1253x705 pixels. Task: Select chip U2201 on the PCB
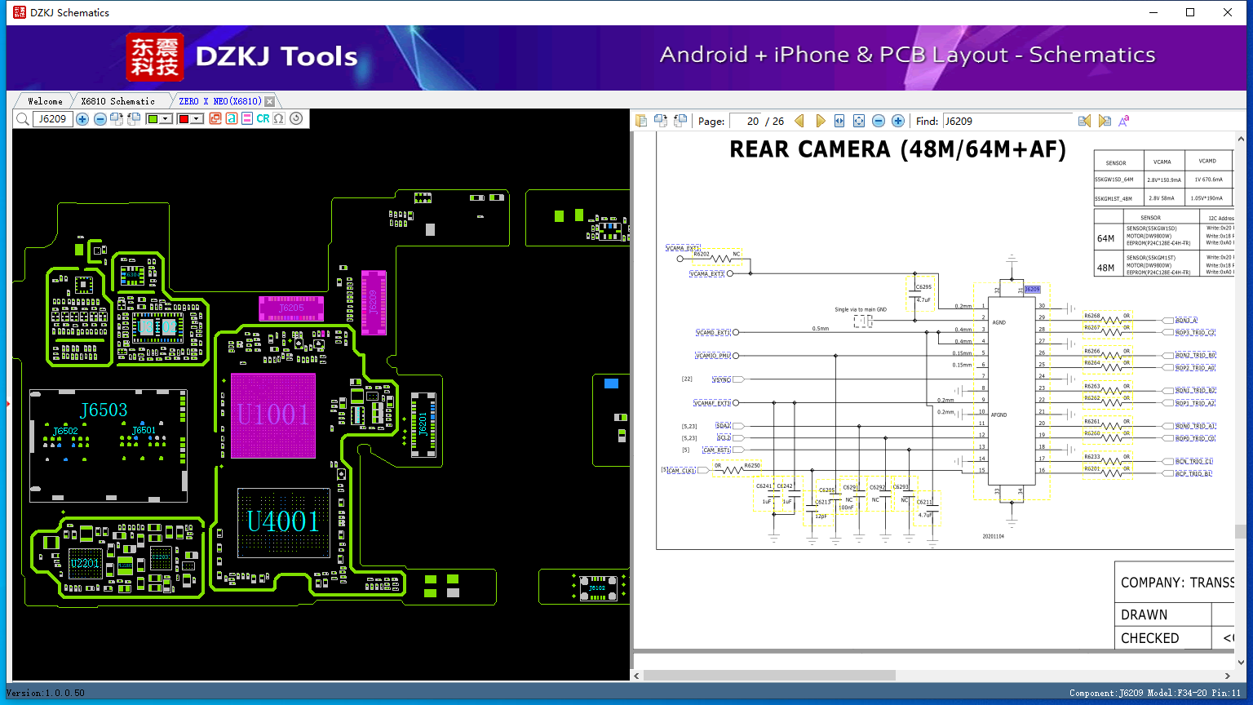pyautogui.click(x=85, y=563)
